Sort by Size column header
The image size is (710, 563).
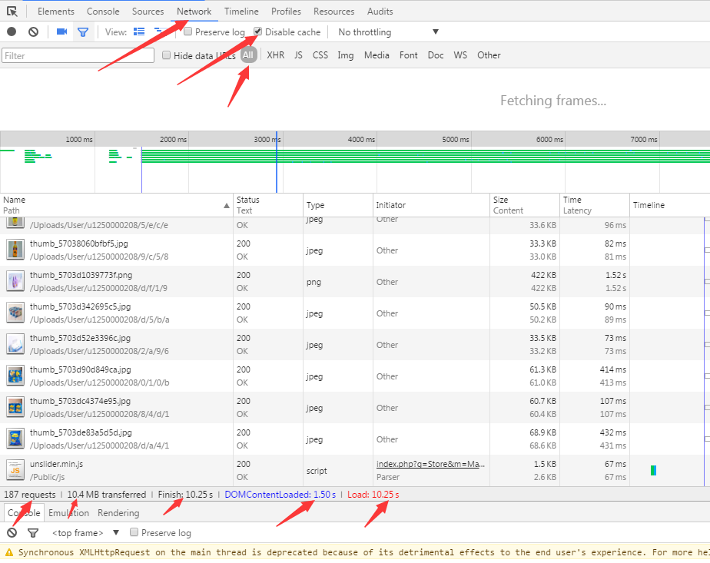(x=524, y=205)
